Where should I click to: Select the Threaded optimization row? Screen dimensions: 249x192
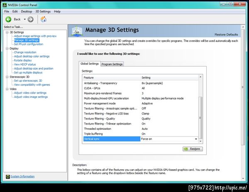pyautogui.click(x=141, y=129)
